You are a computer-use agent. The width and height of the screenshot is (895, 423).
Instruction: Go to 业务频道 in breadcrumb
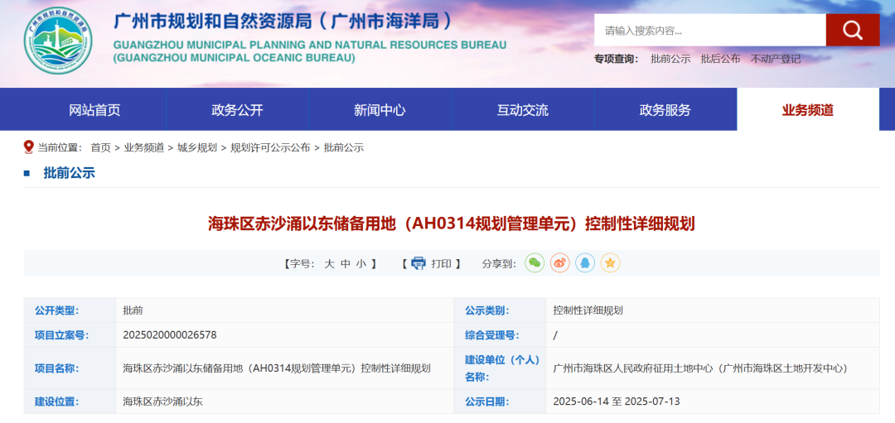click(x=144, y=147)
